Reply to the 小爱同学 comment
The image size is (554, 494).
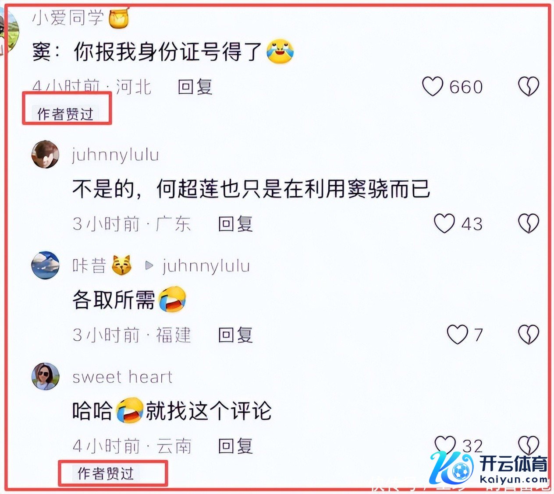point(195,87)
